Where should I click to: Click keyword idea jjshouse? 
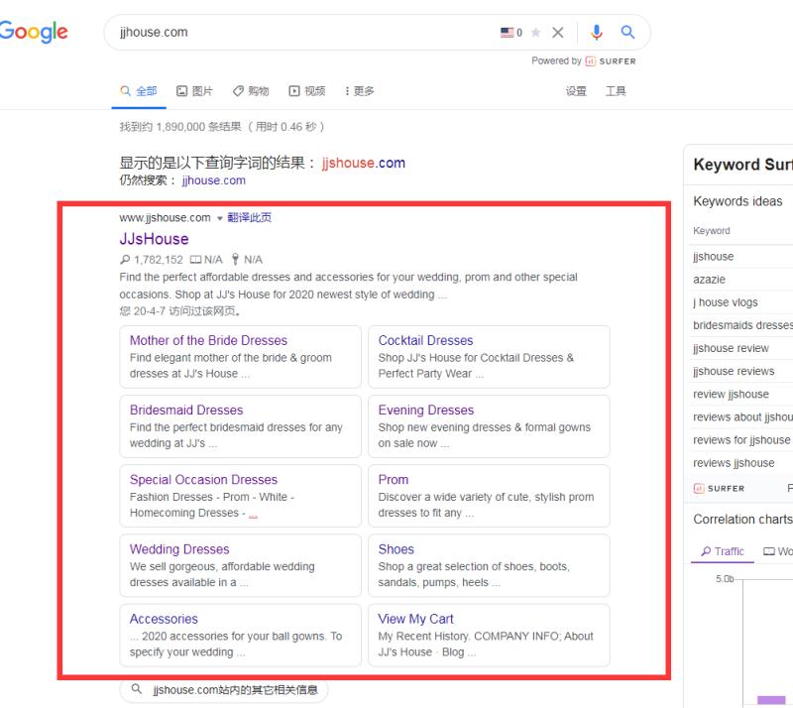click(713, 257)
